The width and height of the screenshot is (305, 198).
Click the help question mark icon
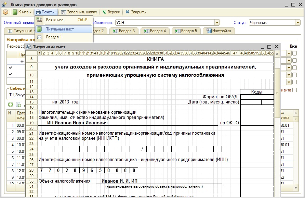[x=5, y=12]
